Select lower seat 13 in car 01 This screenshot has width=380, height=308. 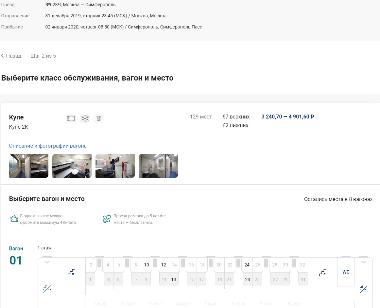[174, 280]
